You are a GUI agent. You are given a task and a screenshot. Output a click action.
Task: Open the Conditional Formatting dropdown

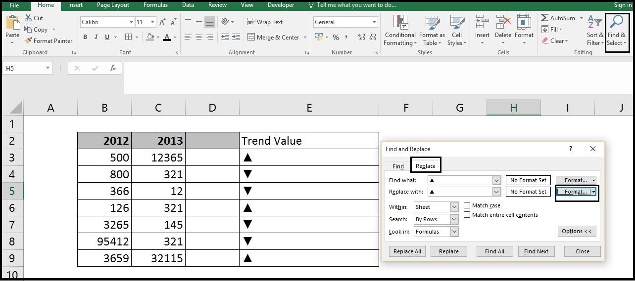[x=400, y=31]
